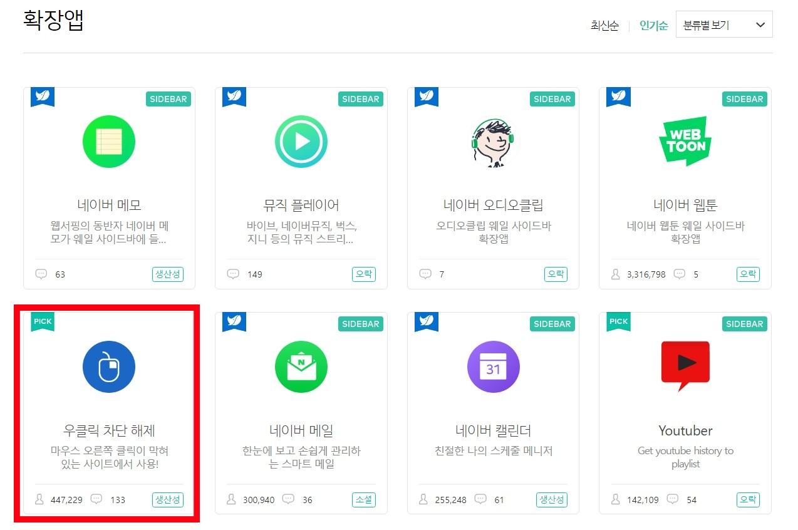798x530 pixels.
Task: Open the 뮤직 플레이어 play button icon
Action: tap(301, 142)
